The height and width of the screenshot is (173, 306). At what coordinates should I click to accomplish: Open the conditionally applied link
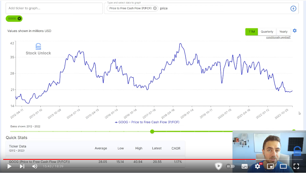[278, 37]
